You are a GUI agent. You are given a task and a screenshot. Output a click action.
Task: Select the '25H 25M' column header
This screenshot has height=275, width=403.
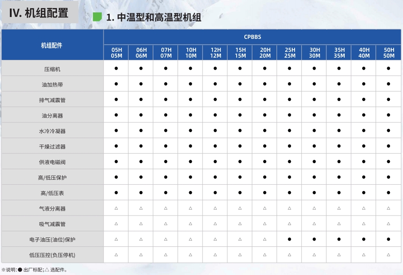click(290, 53)
